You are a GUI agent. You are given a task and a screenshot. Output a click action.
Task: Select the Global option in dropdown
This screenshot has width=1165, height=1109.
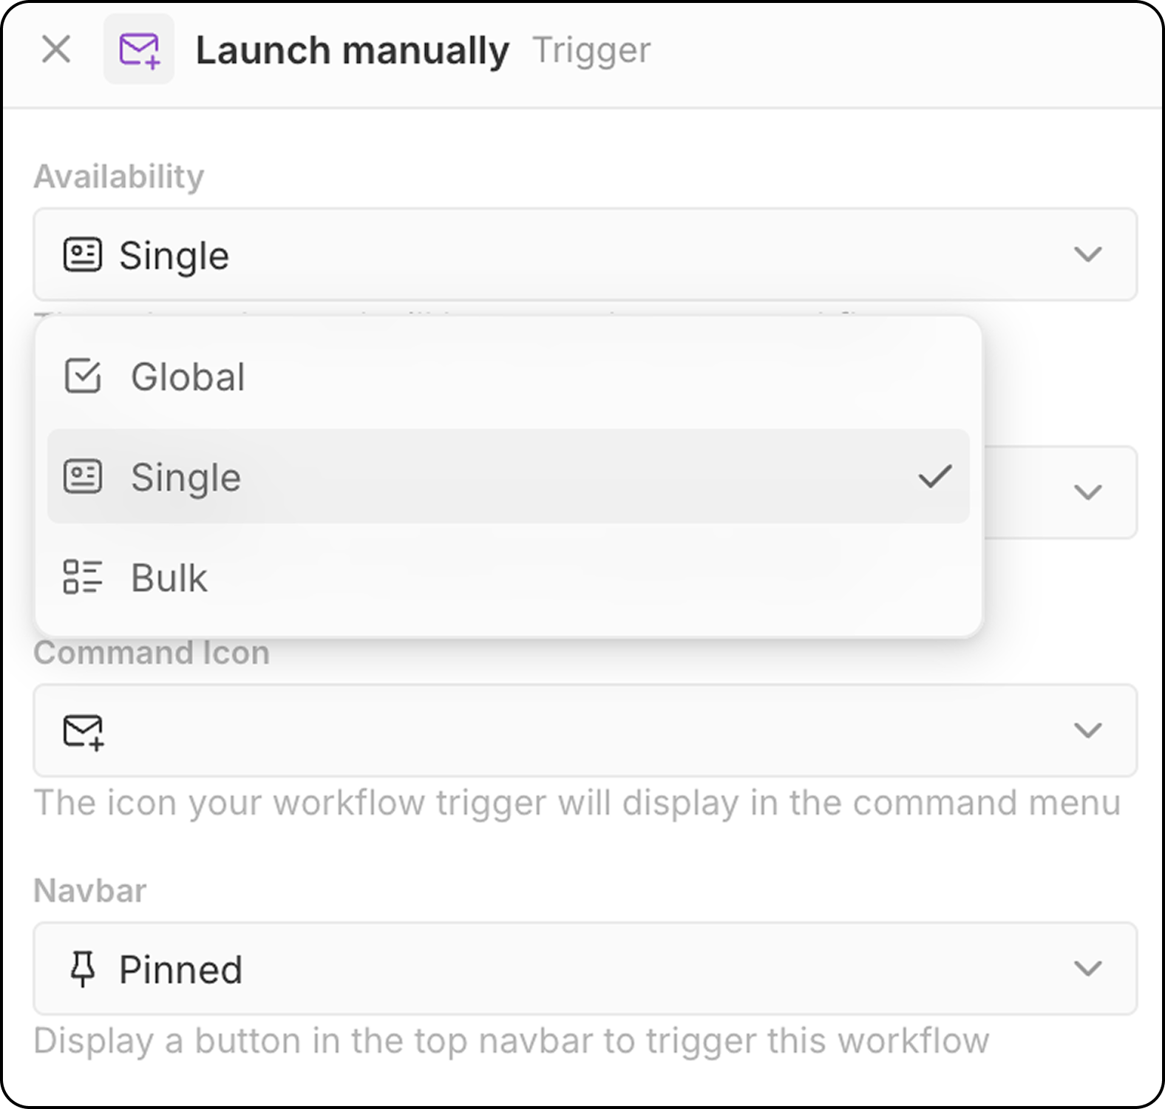point(509,377)
